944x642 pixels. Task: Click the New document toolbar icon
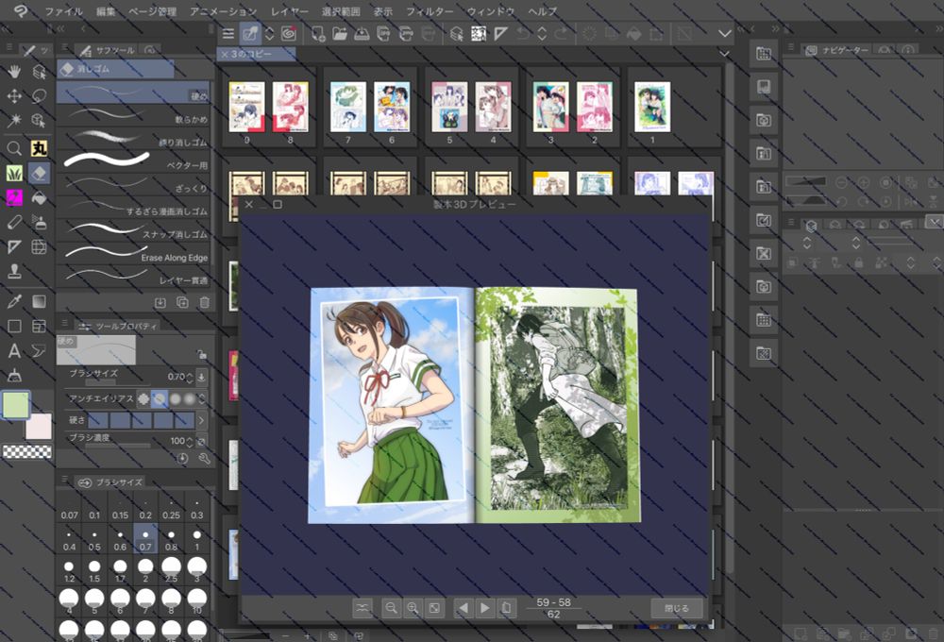(317, 34)
